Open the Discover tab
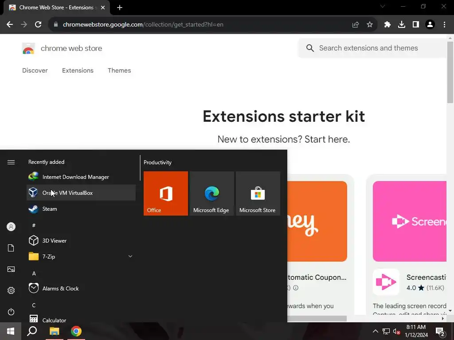This screenshot has width=454, height=340. [35, 70]
